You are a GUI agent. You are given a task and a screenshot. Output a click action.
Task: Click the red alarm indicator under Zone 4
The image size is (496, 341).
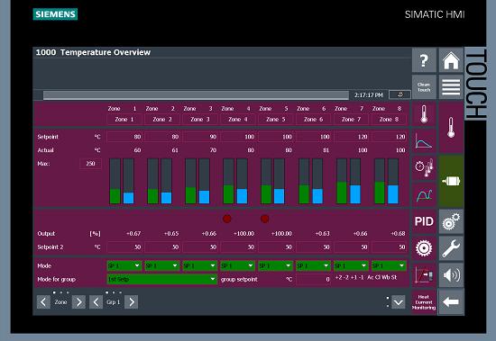point(226,219)
